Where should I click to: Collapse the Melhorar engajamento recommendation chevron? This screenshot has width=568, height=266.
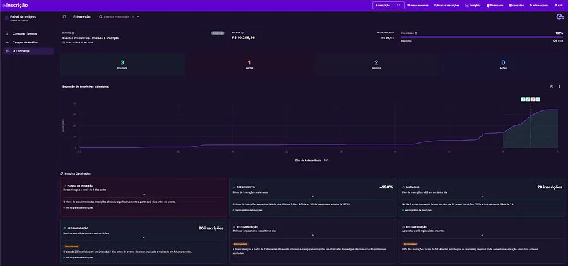(312, 235)
